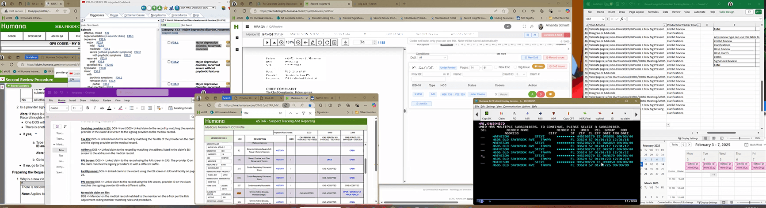The image size is (766, 208).
Task: Check the F33.2 checkbox in Codebook
Action: click(x=169, y=62)
